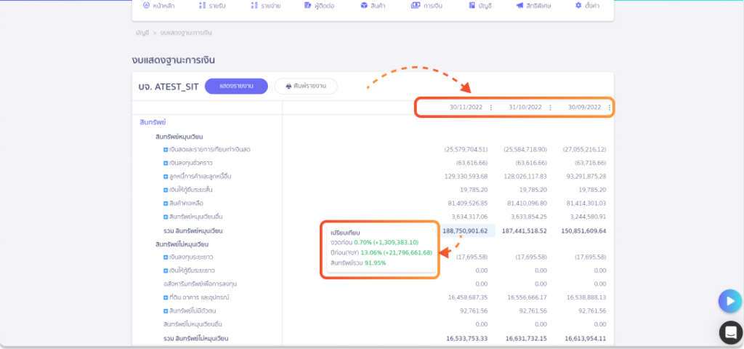The height and width of the screenshot is (349, 744).
Task: Expand the สินค้าคงเหลือ inventory row
Action: pyautogui.click(x=166, y=204)
